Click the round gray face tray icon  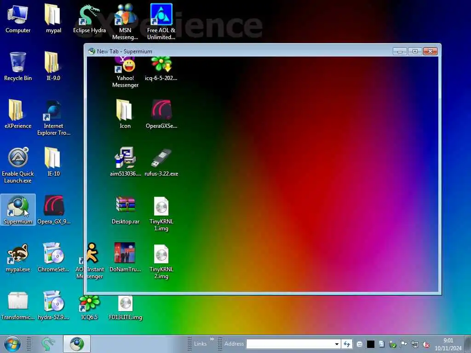click(359, 344)
